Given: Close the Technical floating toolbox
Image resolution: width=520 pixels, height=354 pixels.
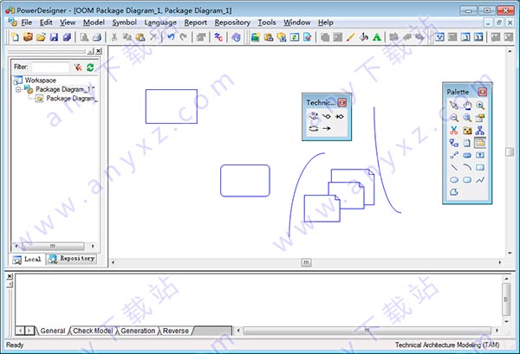Looking at the screenshot, I should [x=342, y=102].
